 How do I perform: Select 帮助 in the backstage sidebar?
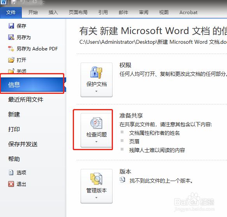(14, 159)
